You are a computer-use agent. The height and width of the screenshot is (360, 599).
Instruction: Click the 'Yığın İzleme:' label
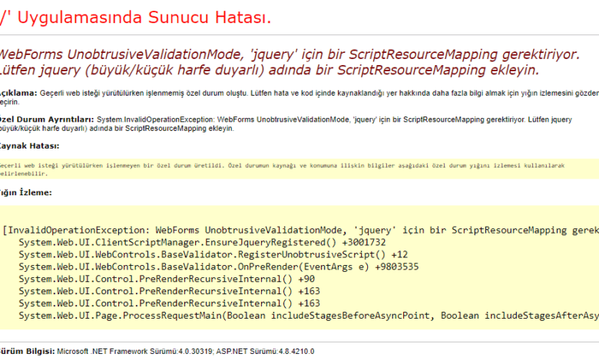point(25,193)
